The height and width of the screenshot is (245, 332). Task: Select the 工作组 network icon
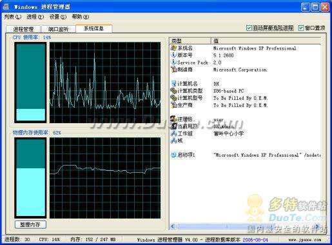(173, 133)
